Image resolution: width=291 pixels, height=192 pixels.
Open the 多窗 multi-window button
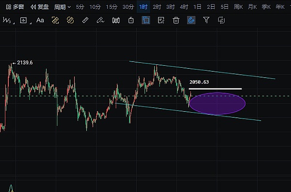click(x=15, y=7)
